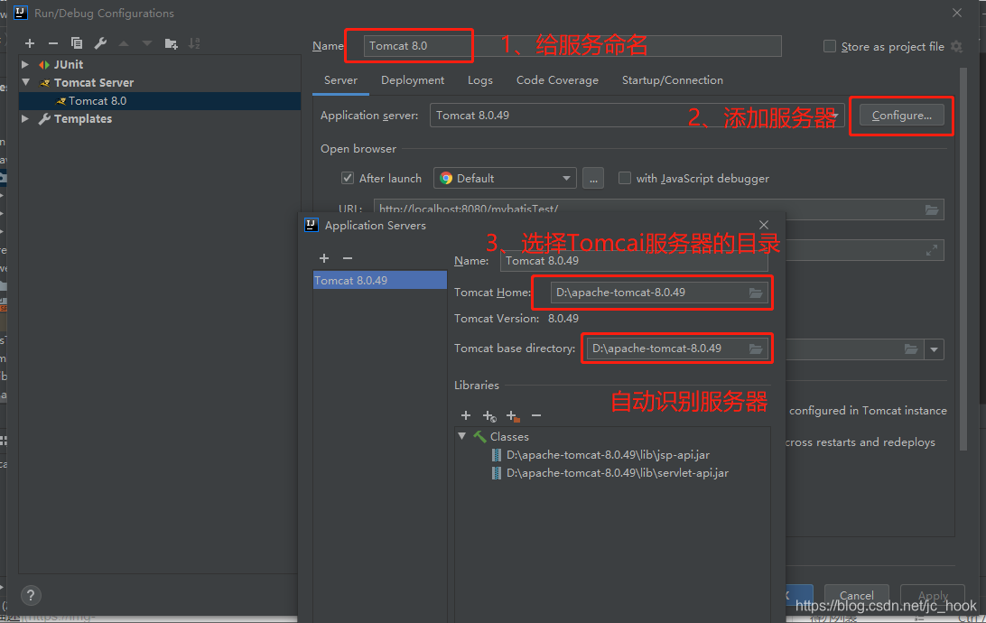This screenshot has height=623, width=986.
Task: Toggle Store as project file checkbox
Action: point(830,47)
